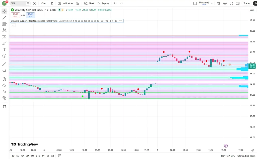
Task: Click the redo arrow
Action: coord(121,3)
